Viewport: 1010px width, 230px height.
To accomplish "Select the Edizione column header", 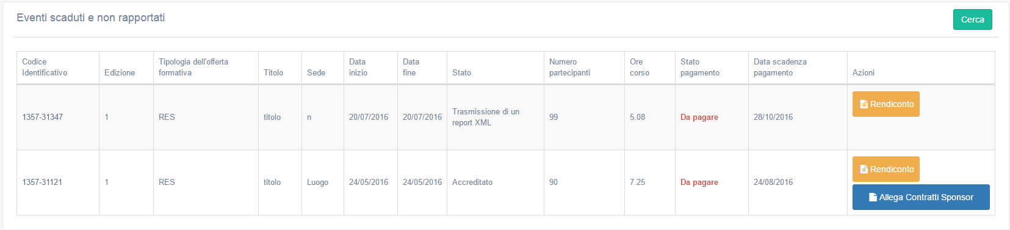I will coord(120,72).
